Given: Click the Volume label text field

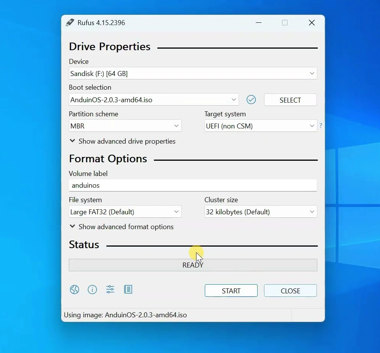Looking at the screenshot, I should (193, 185).
